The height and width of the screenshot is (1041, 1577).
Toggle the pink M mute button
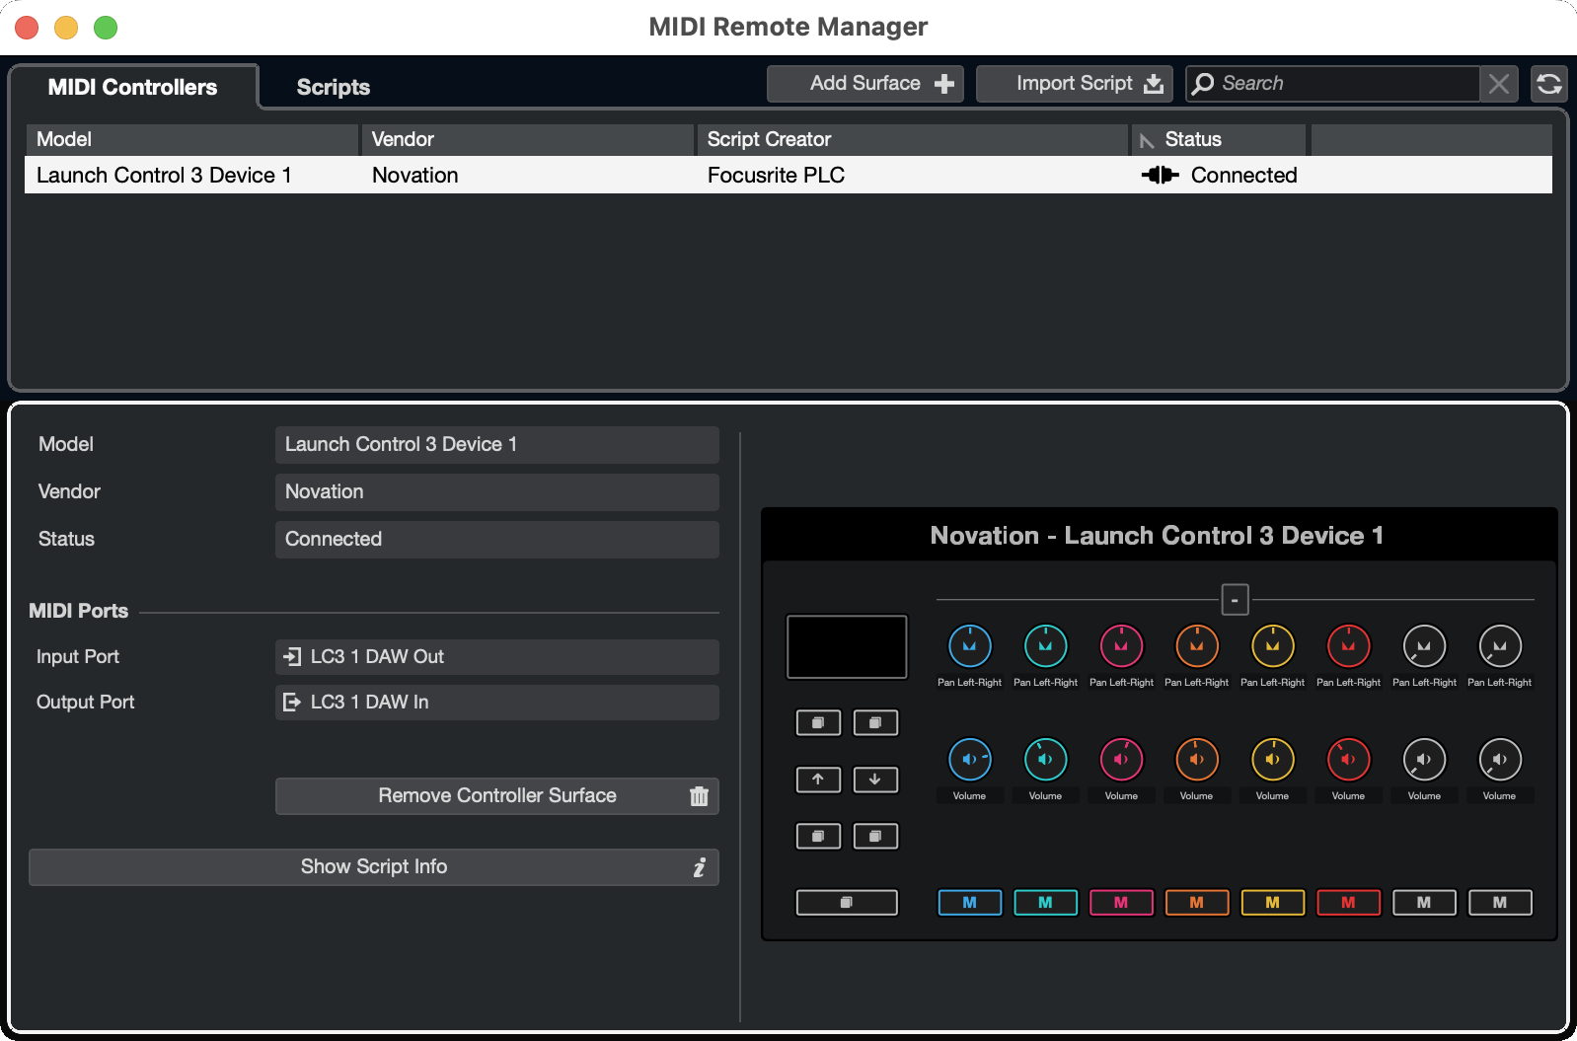(x=1121, y=903)
